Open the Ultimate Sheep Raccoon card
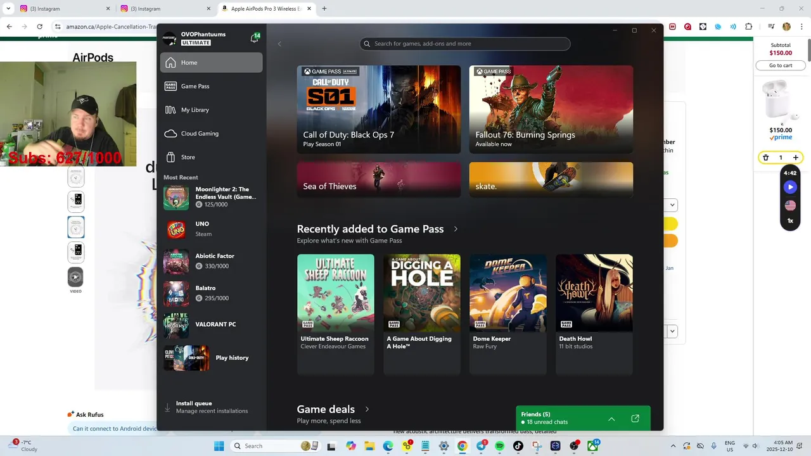Viewport: 811px width, 456px height. tap(336, 314)
